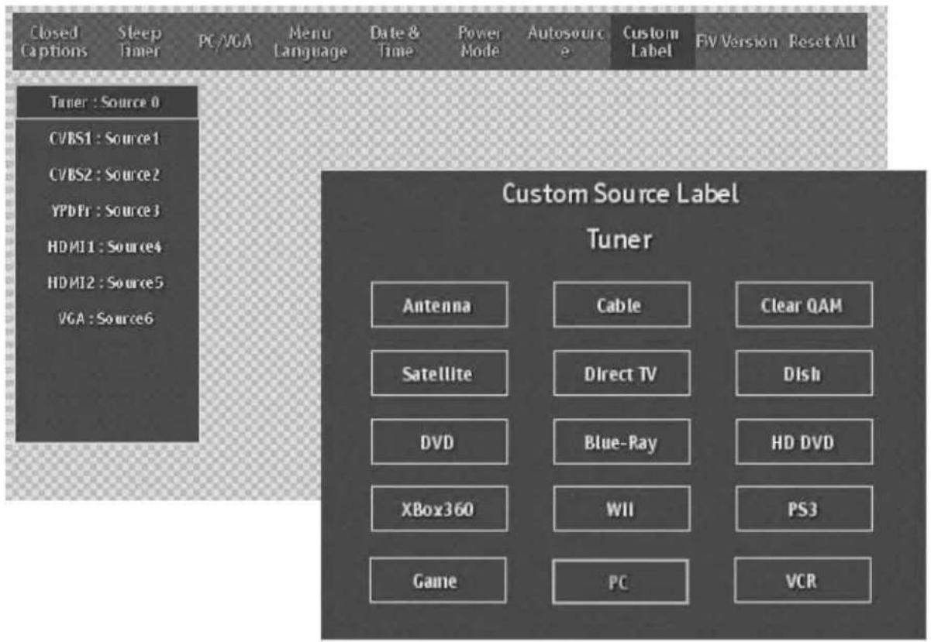Pick the XBox360 label button
The width and height of the screenshot is (931, 642).
pos(440,509)
